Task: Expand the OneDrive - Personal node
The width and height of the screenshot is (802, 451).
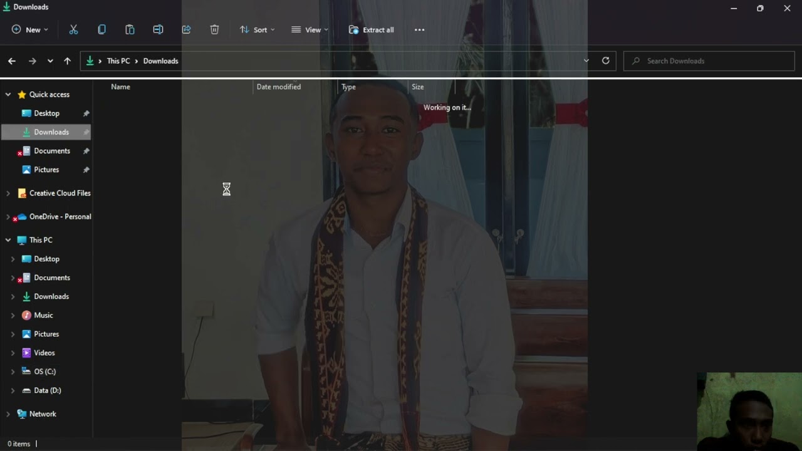Action: tap(8, 217)
